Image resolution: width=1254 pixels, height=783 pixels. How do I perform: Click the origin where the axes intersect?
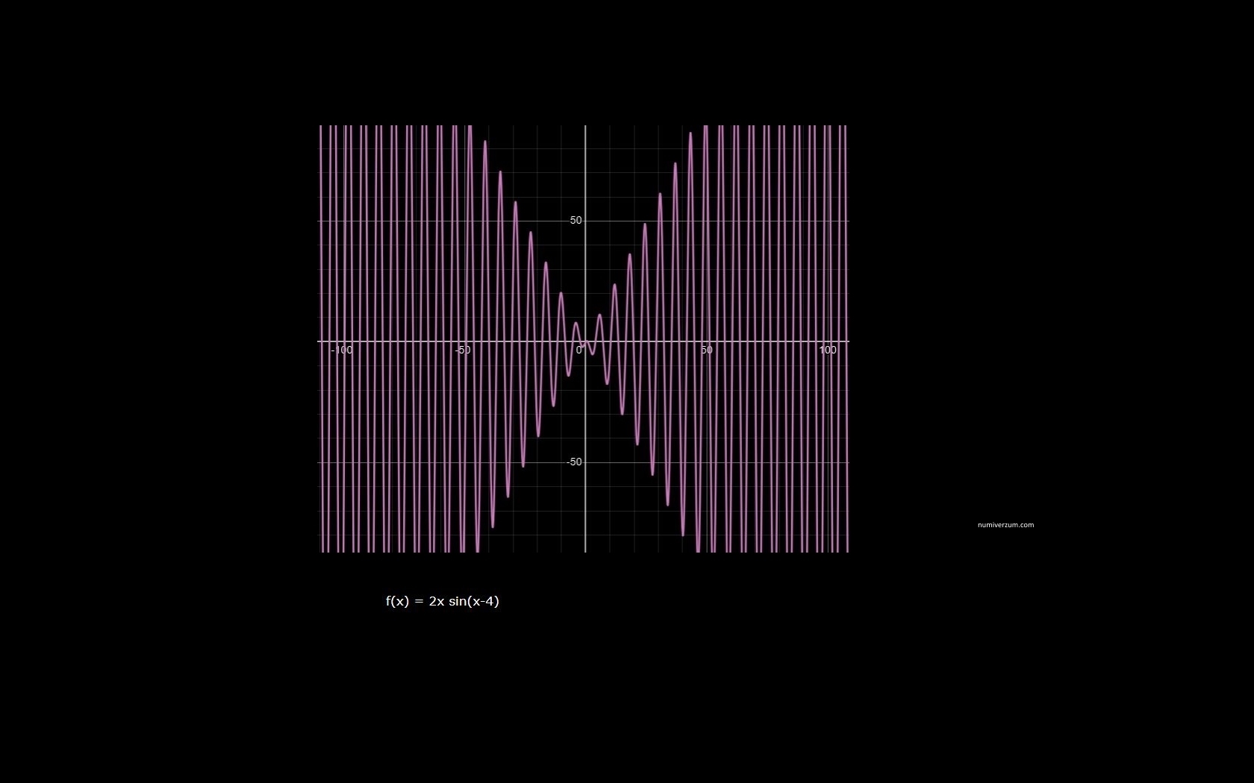585,342
